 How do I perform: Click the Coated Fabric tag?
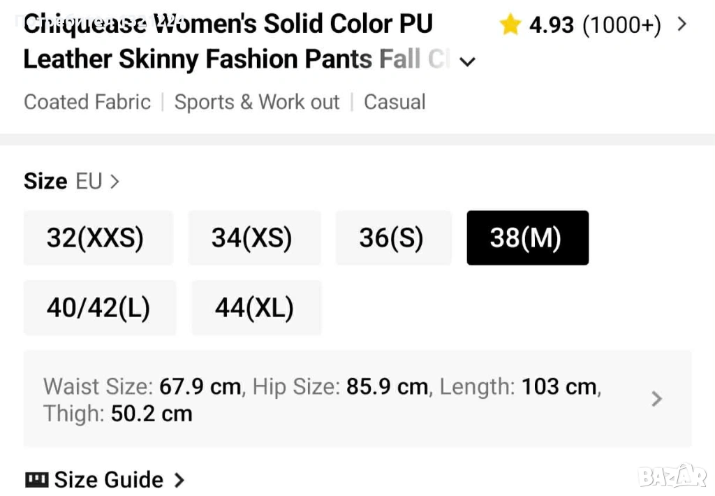[x=87, y=102]
